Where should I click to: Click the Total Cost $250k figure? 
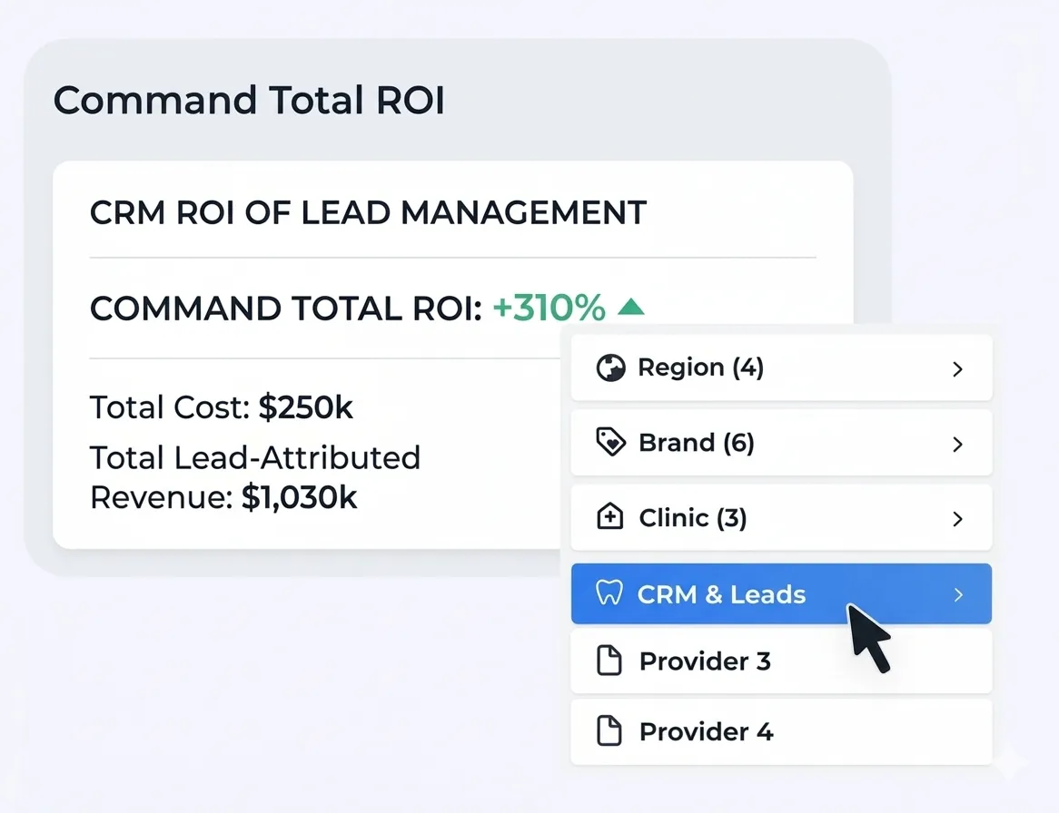(305, 408)
